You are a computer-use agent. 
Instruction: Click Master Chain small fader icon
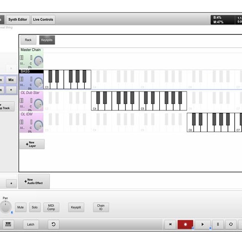click(31, 58)
